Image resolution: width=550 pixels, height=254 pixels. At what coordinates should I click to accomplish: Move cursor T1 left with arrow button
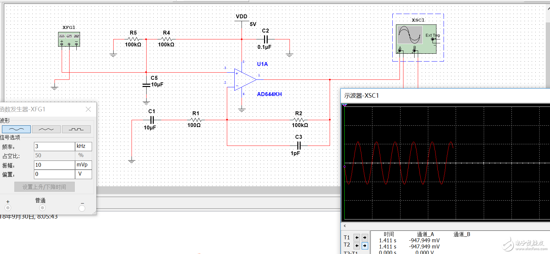pos(357,237)
